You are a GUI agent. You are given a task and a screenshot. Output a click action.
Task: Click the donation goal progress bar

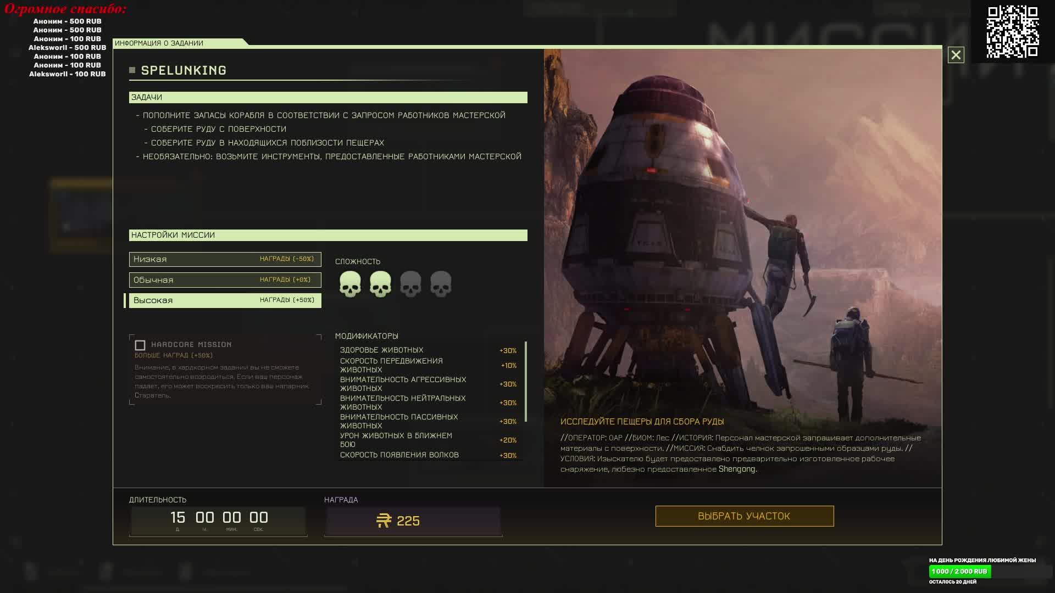click(960, 571)
